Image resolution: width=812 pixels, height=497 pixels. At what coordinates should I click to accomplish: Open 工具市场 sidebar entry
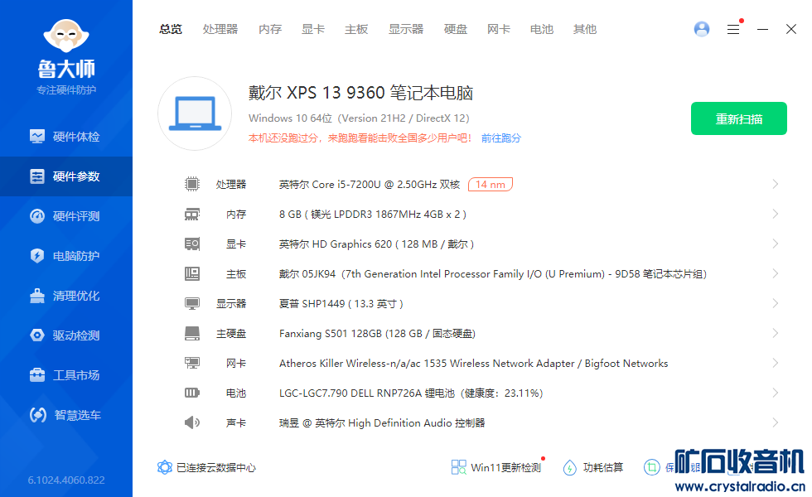[x=65, y=375]
